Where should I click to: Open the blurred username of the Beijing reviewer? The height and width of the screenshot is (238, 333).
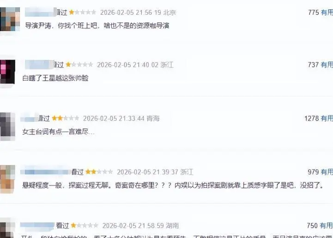(40, 12)
